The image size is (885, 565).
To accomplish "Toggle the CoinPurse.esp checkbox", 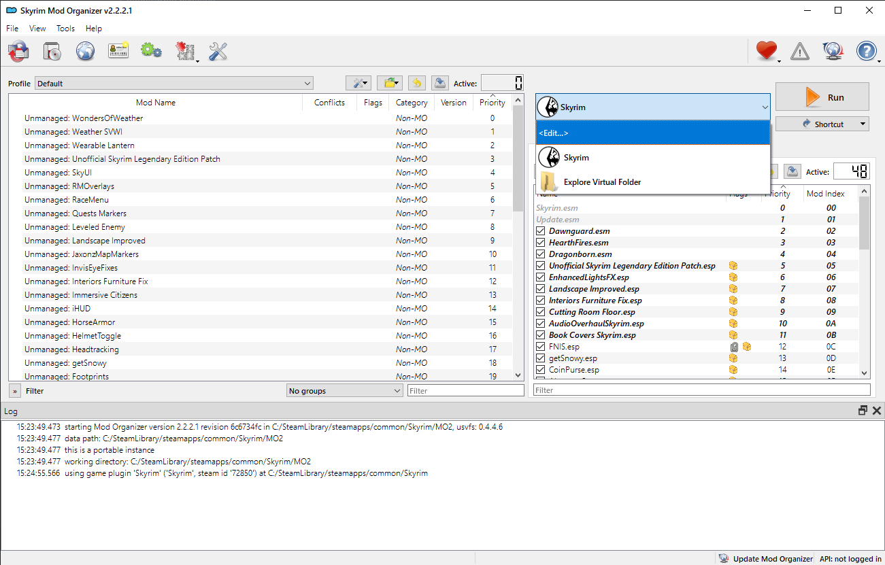I will (541, 370).
